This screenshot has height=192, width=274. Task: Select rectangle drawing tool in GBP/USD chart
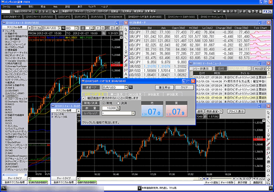point(268,171)
